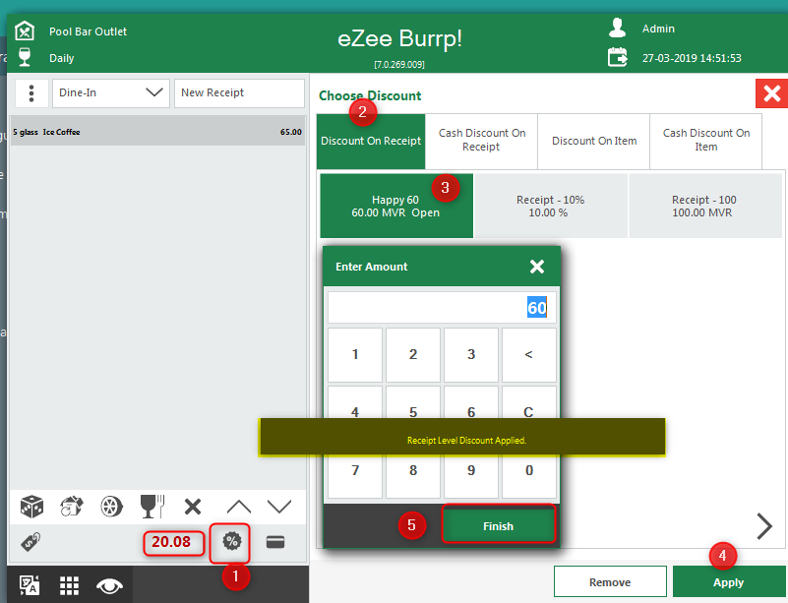The height and width of the screenshot is (603, 788).
Task: Click the calendar date icon in header
Action: [x=617, y=57]
